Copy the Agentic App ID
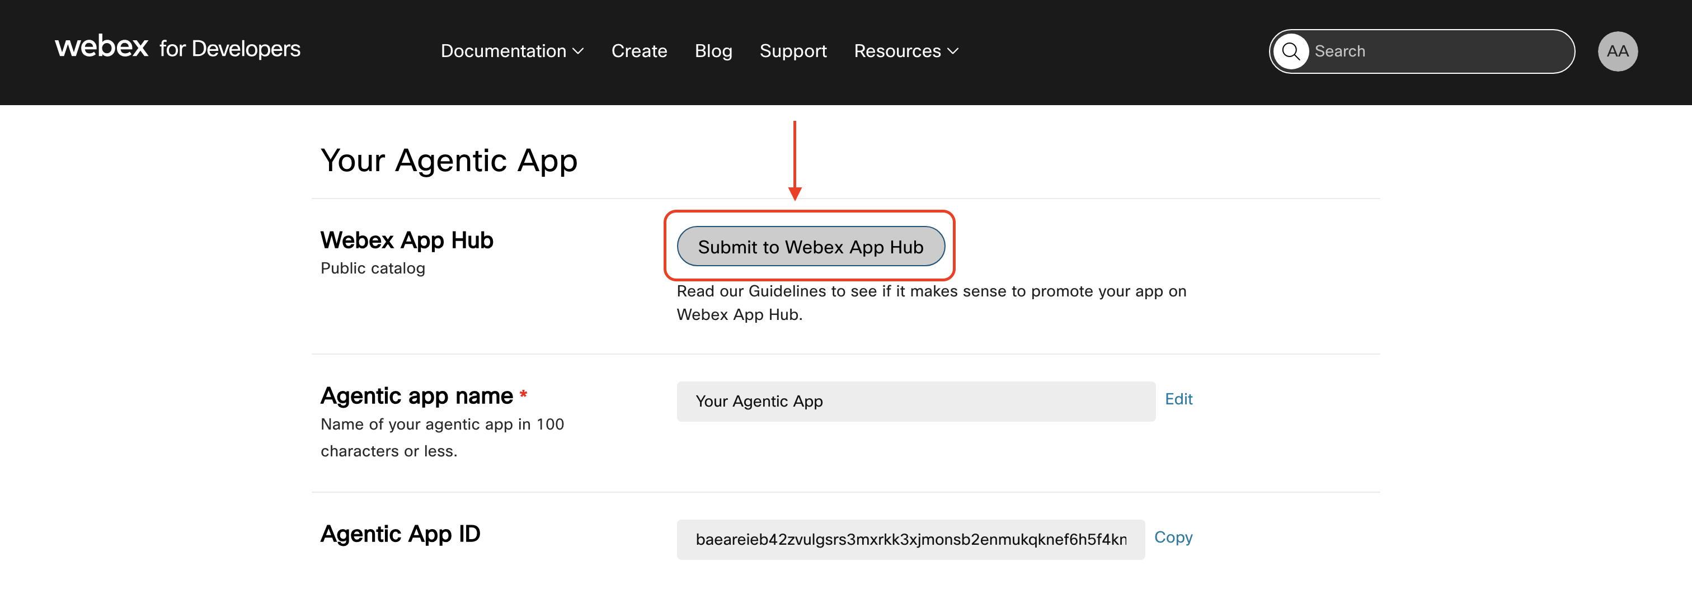The width and height of the screenshot is (1692, 613). (x=1173, y=537)
